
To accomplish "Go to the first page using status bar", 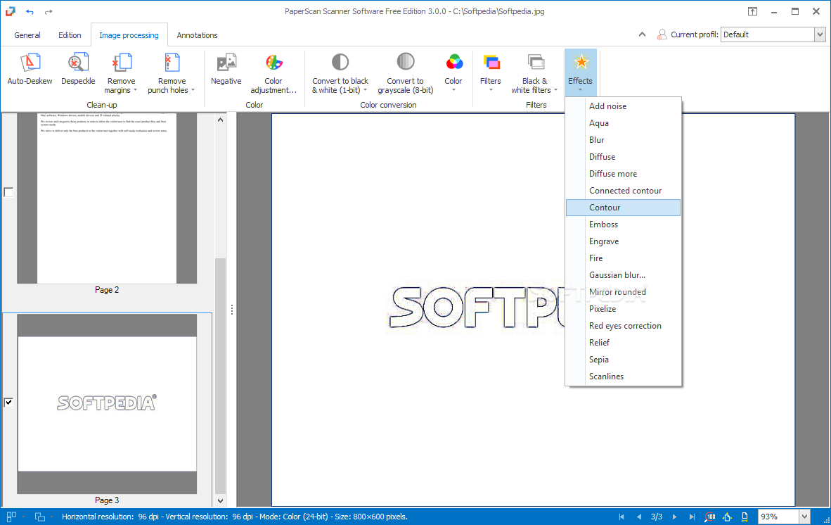I will tap(621, 517).
